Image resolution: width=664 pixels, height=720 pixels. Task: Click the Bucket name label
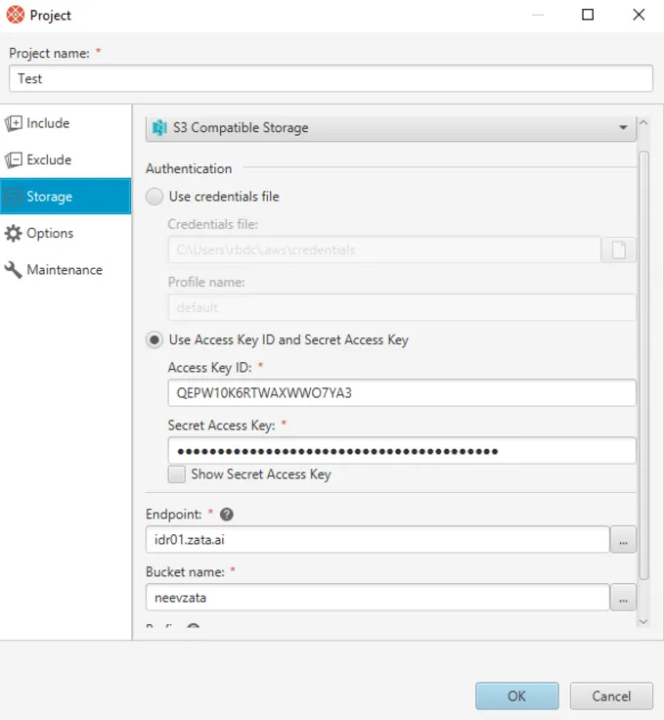(x=186, y=571)
